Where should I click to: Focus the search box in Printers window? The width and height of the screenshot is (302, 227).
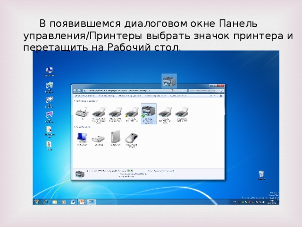click(206, 90)
